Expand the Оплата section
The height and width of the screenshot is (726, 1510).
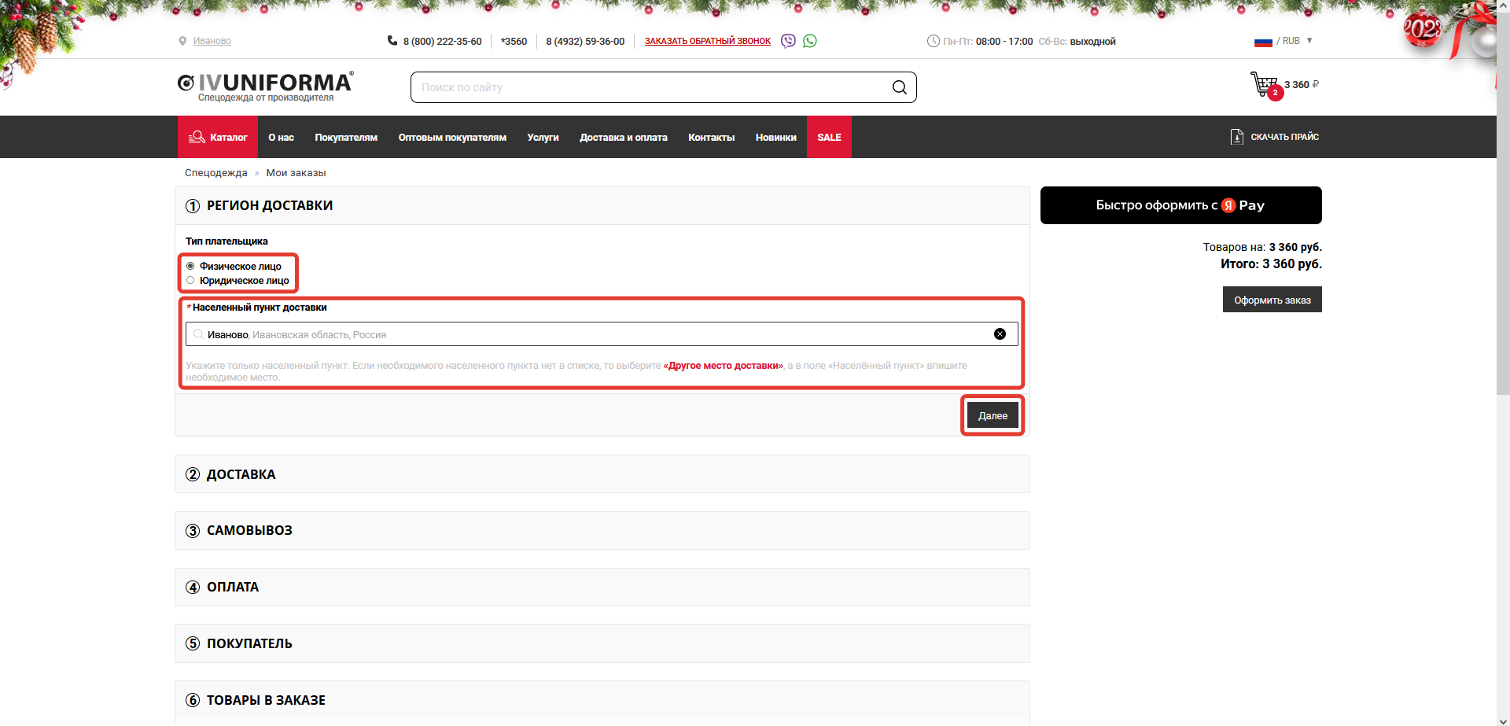point(232,588)
